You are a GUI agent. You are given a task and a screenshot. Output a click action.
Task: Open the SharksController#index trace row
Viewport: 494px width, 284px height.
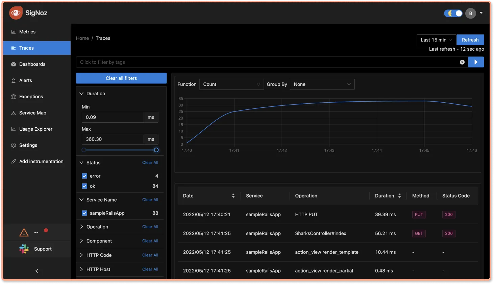(328, 233)
